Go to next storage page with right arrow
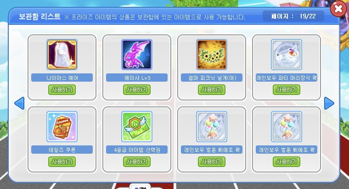 point(329,103)
